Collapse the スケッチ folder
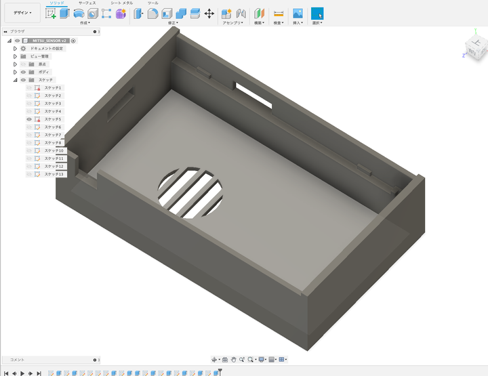The image size is (488, 376). pos(15,80)
